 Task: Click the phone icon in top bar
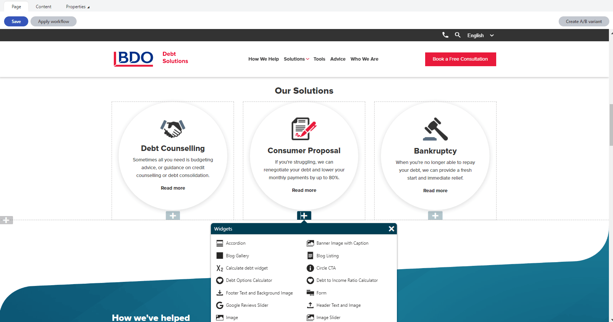445,35
